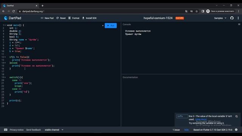242x136 pixels.
Task: Click code line 'String name' declaration
Action: (x=24, y=40)
